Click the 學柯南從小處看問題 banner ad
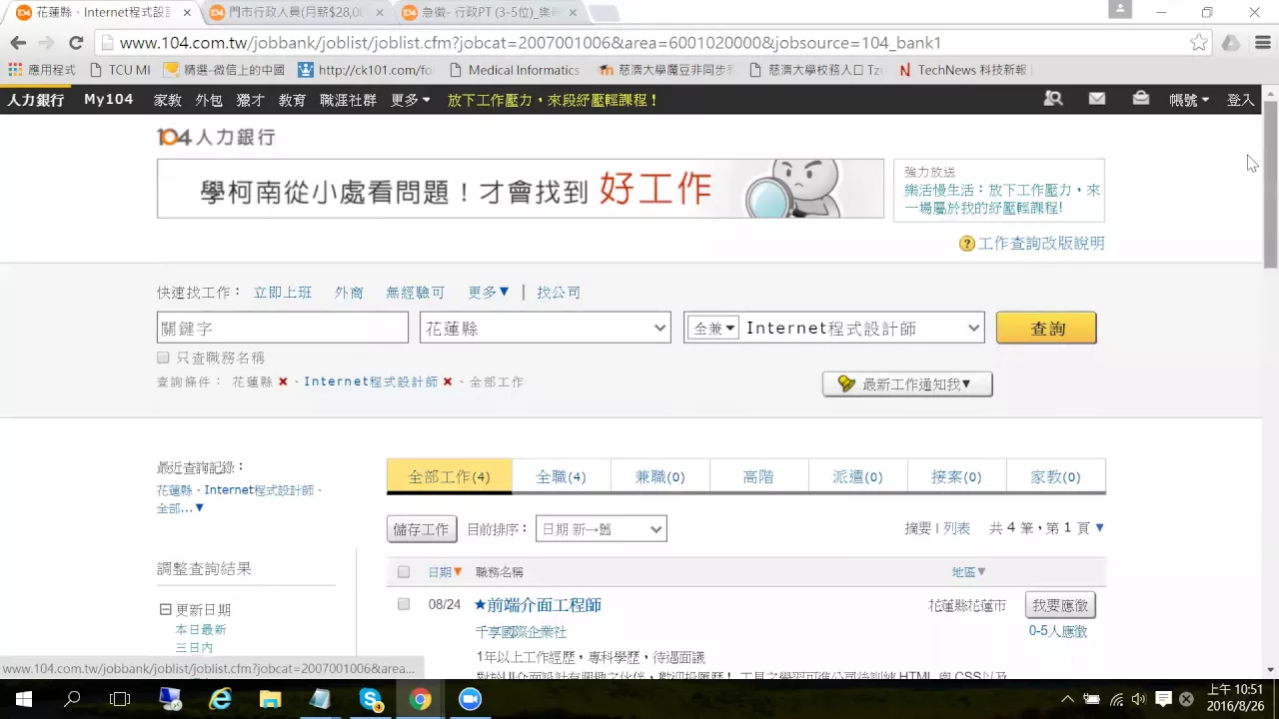This screenshot has height=719, width=1279. [521, 189]
